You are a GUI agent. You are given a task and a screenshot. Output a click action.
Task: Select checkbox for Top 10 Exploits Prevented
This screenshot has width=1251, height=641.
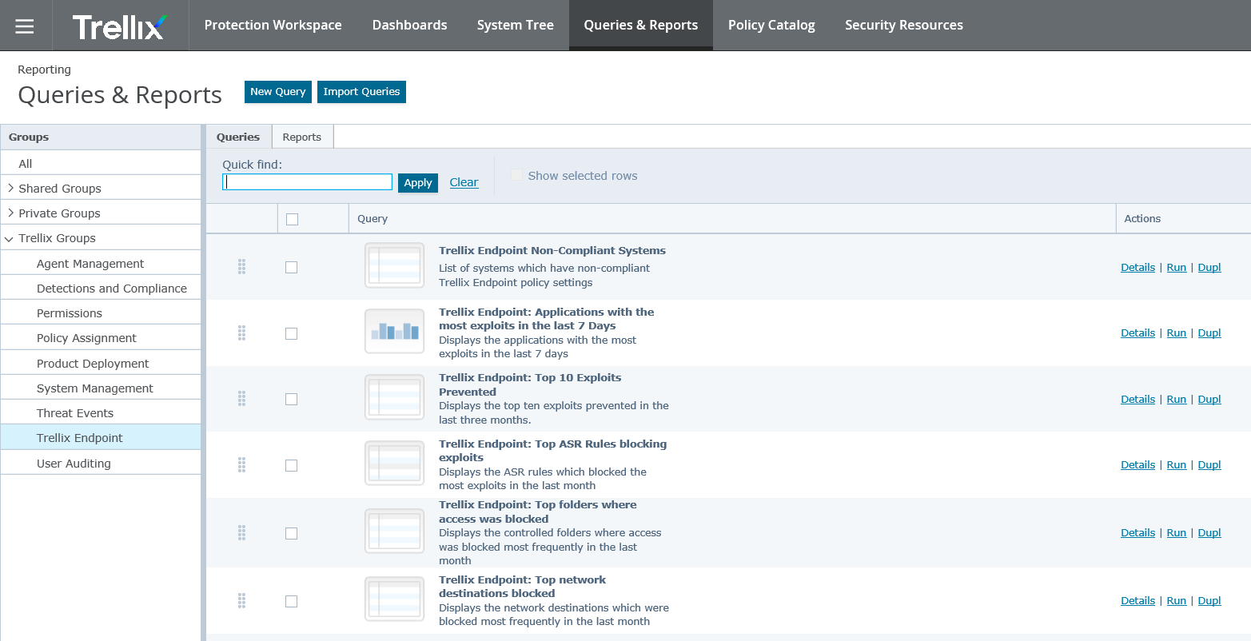(x=291, y=399)
